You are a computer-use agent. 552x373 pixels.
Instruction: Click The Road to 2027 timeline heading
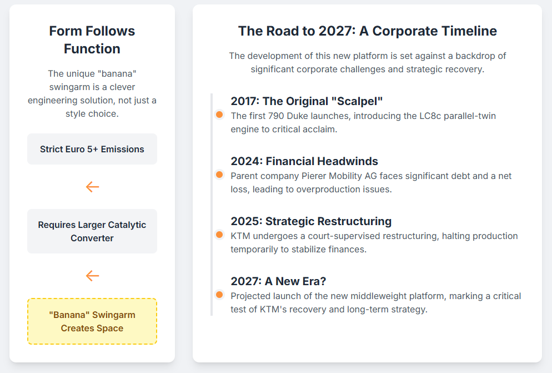point(367,31)
